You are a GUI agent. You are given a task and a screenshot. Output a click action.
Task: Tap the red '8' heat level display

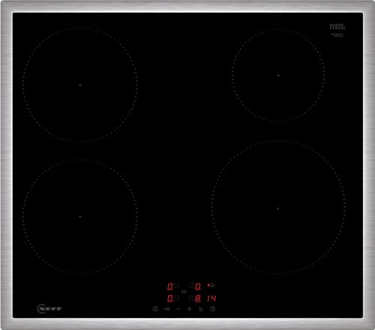[198, 298]
